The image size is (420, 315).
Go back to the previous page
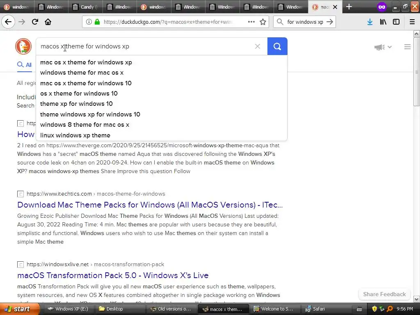pos(8,22)
